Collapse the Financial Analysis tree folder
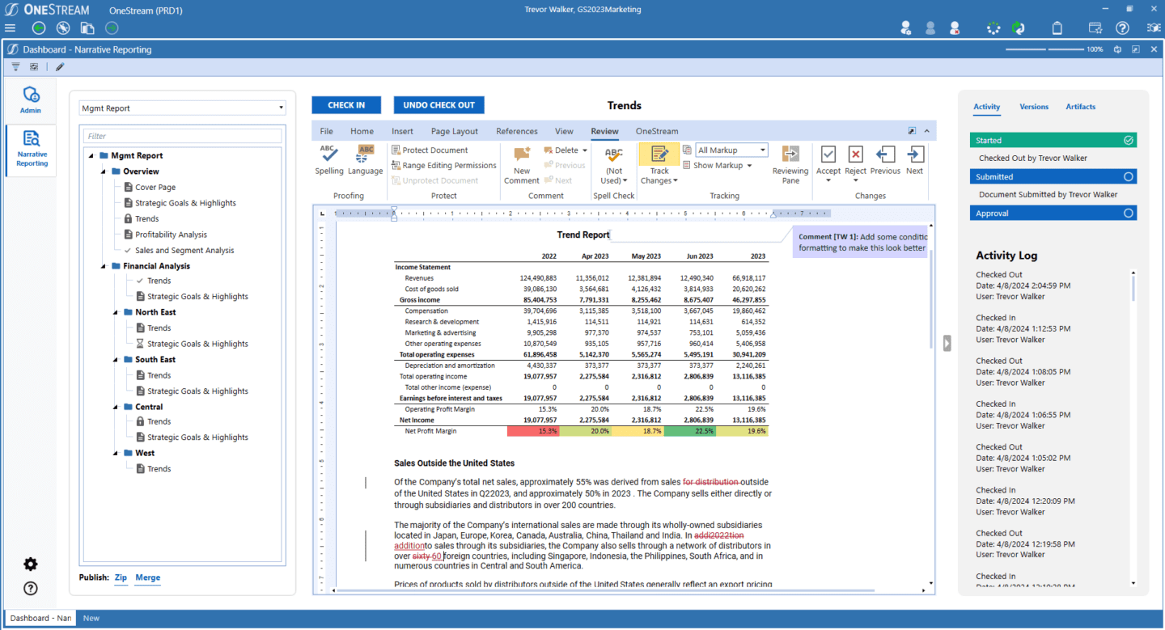 (104, 266)
